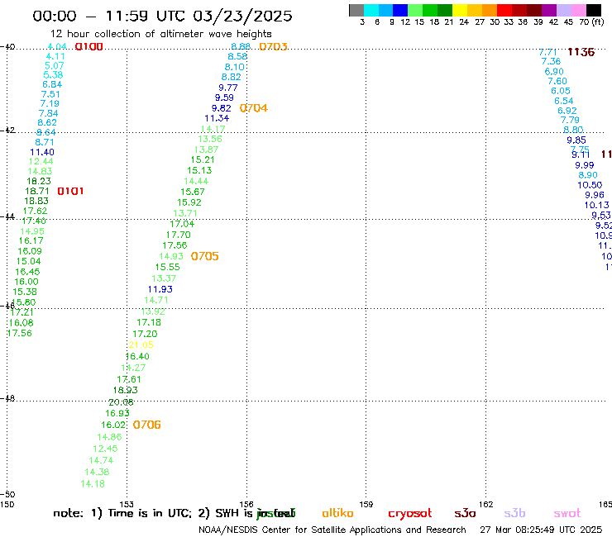612x537 pixels.
Task: Click the purple swatch in the color scale
Action: click(549, 10)
